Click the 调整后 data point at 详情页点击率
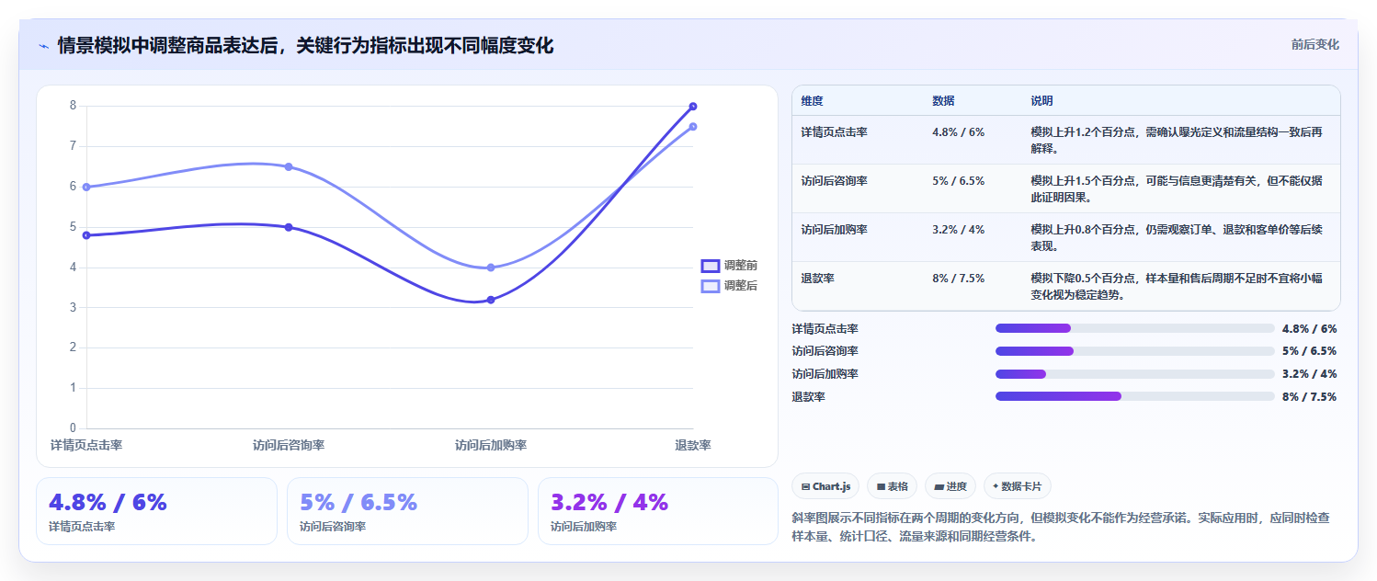The image size is (1377, 581). (x=86, y=187)
